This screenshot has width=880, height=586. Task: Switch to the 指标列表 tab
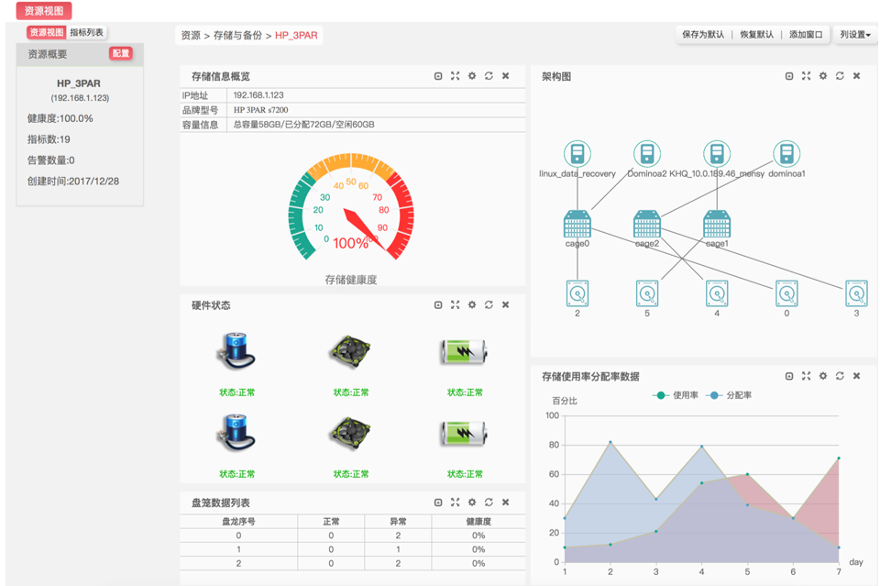coord(87,32)
